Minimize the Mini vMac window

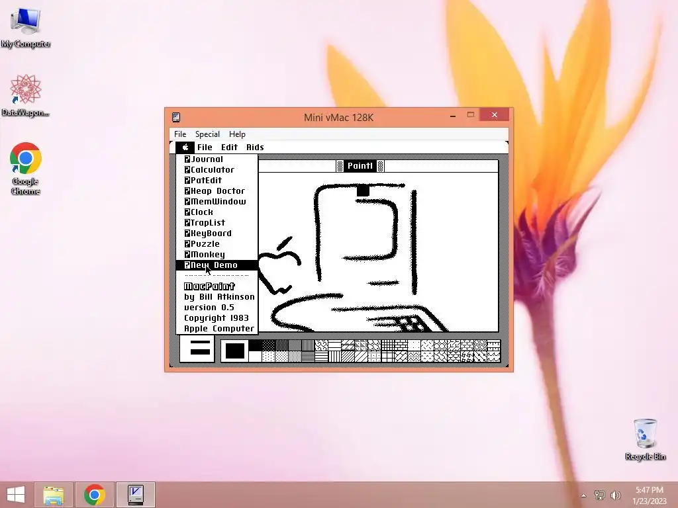[453, 116]
